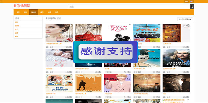Focus the 搜索 search input field
Screen dimensions: 208x103
click(129, 7)
